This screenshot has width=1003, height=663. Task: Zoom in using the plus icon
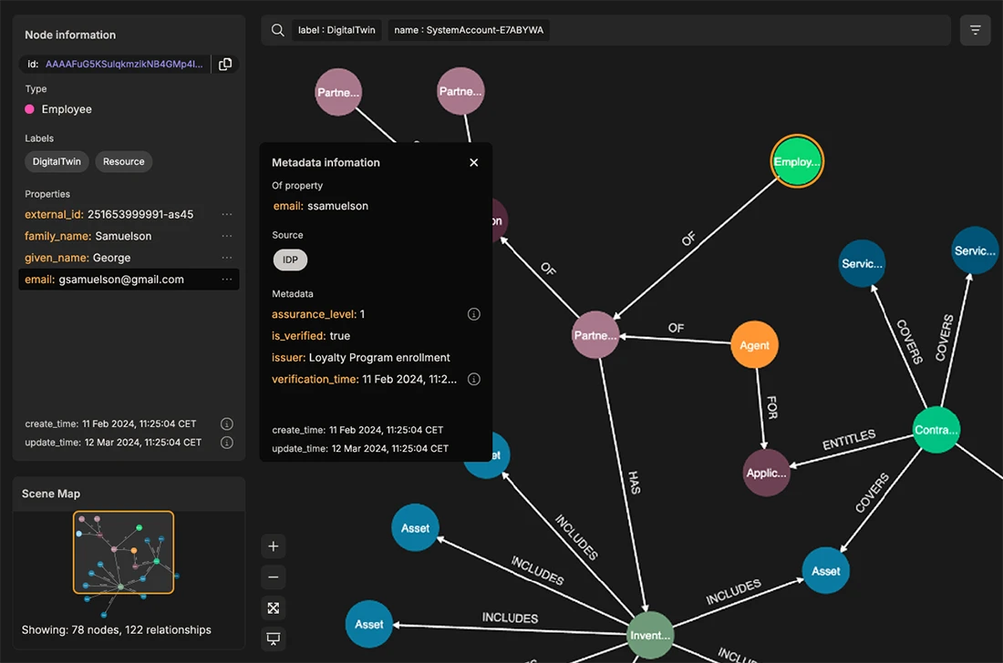pyautogui.click(x=273, y=546)
